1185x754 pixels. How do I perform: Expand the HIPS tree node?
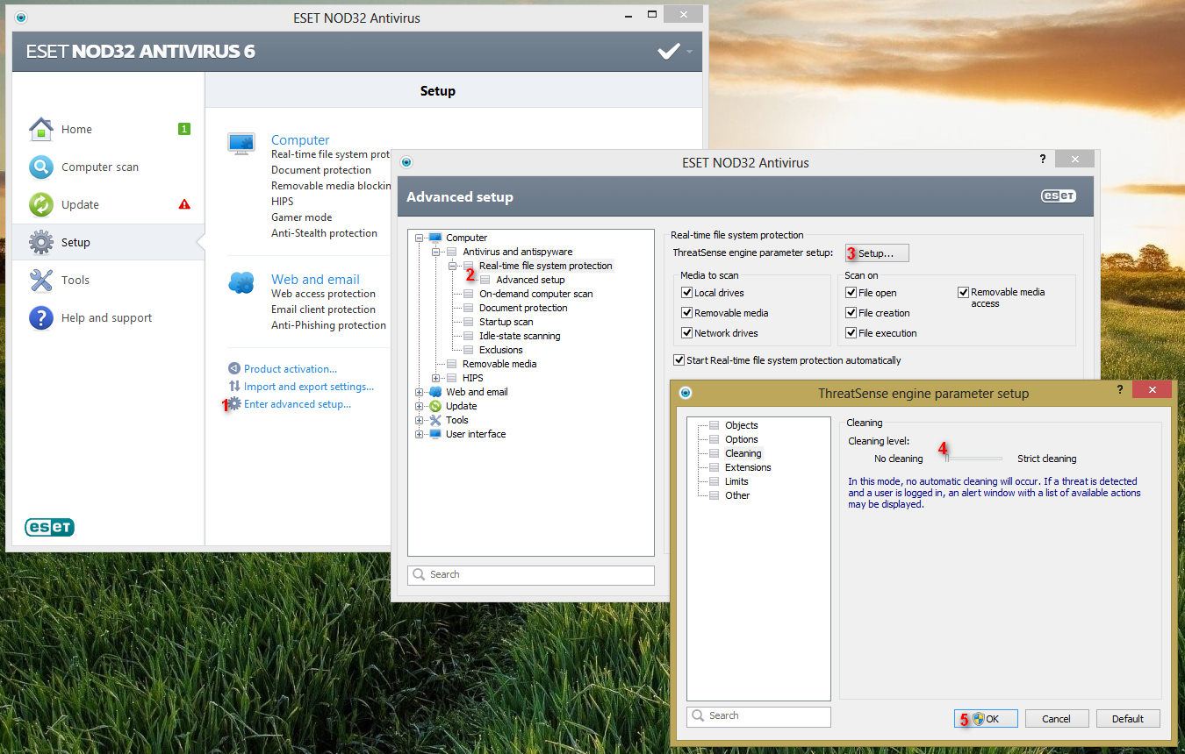(436, 378)
